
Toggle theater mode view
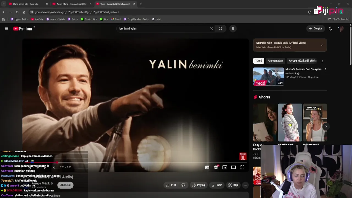(x=233, y=167)
